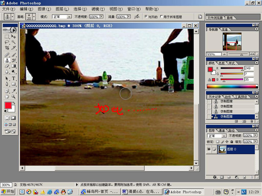Viewport: 262px width, 196px height.
Task: Switch to Quick Mask mode
Action: (13, 118)
